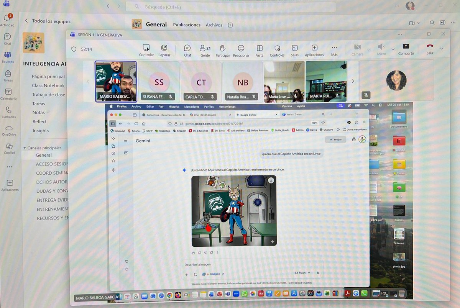Click thumbs down under the Gemini image
The width and height of the screenshot is (460, 308).
pyautogui.click(x=199, y=252)
